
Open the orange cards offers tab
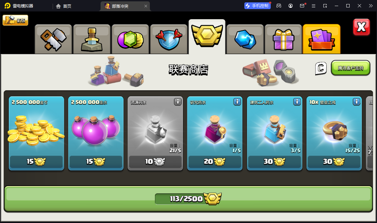click(322, 39)
